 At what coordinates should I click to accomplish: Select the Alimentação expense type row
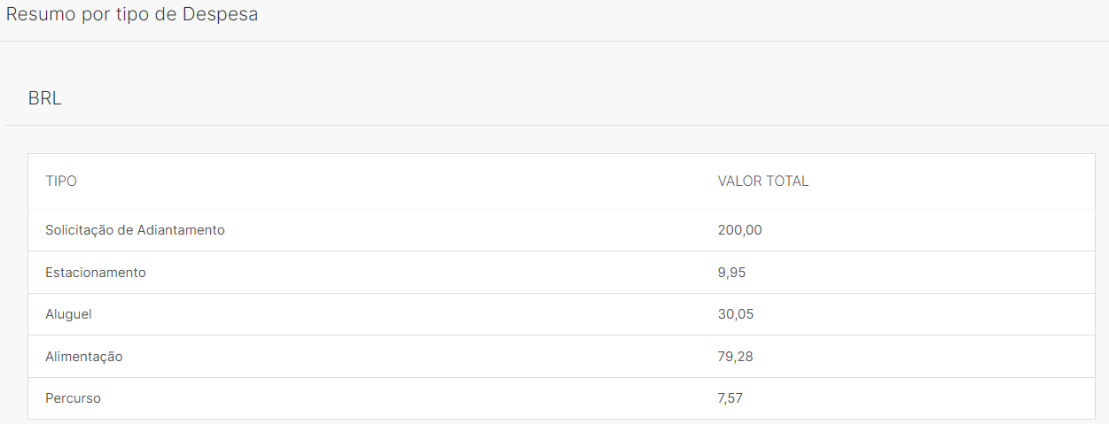coord(561,357)
